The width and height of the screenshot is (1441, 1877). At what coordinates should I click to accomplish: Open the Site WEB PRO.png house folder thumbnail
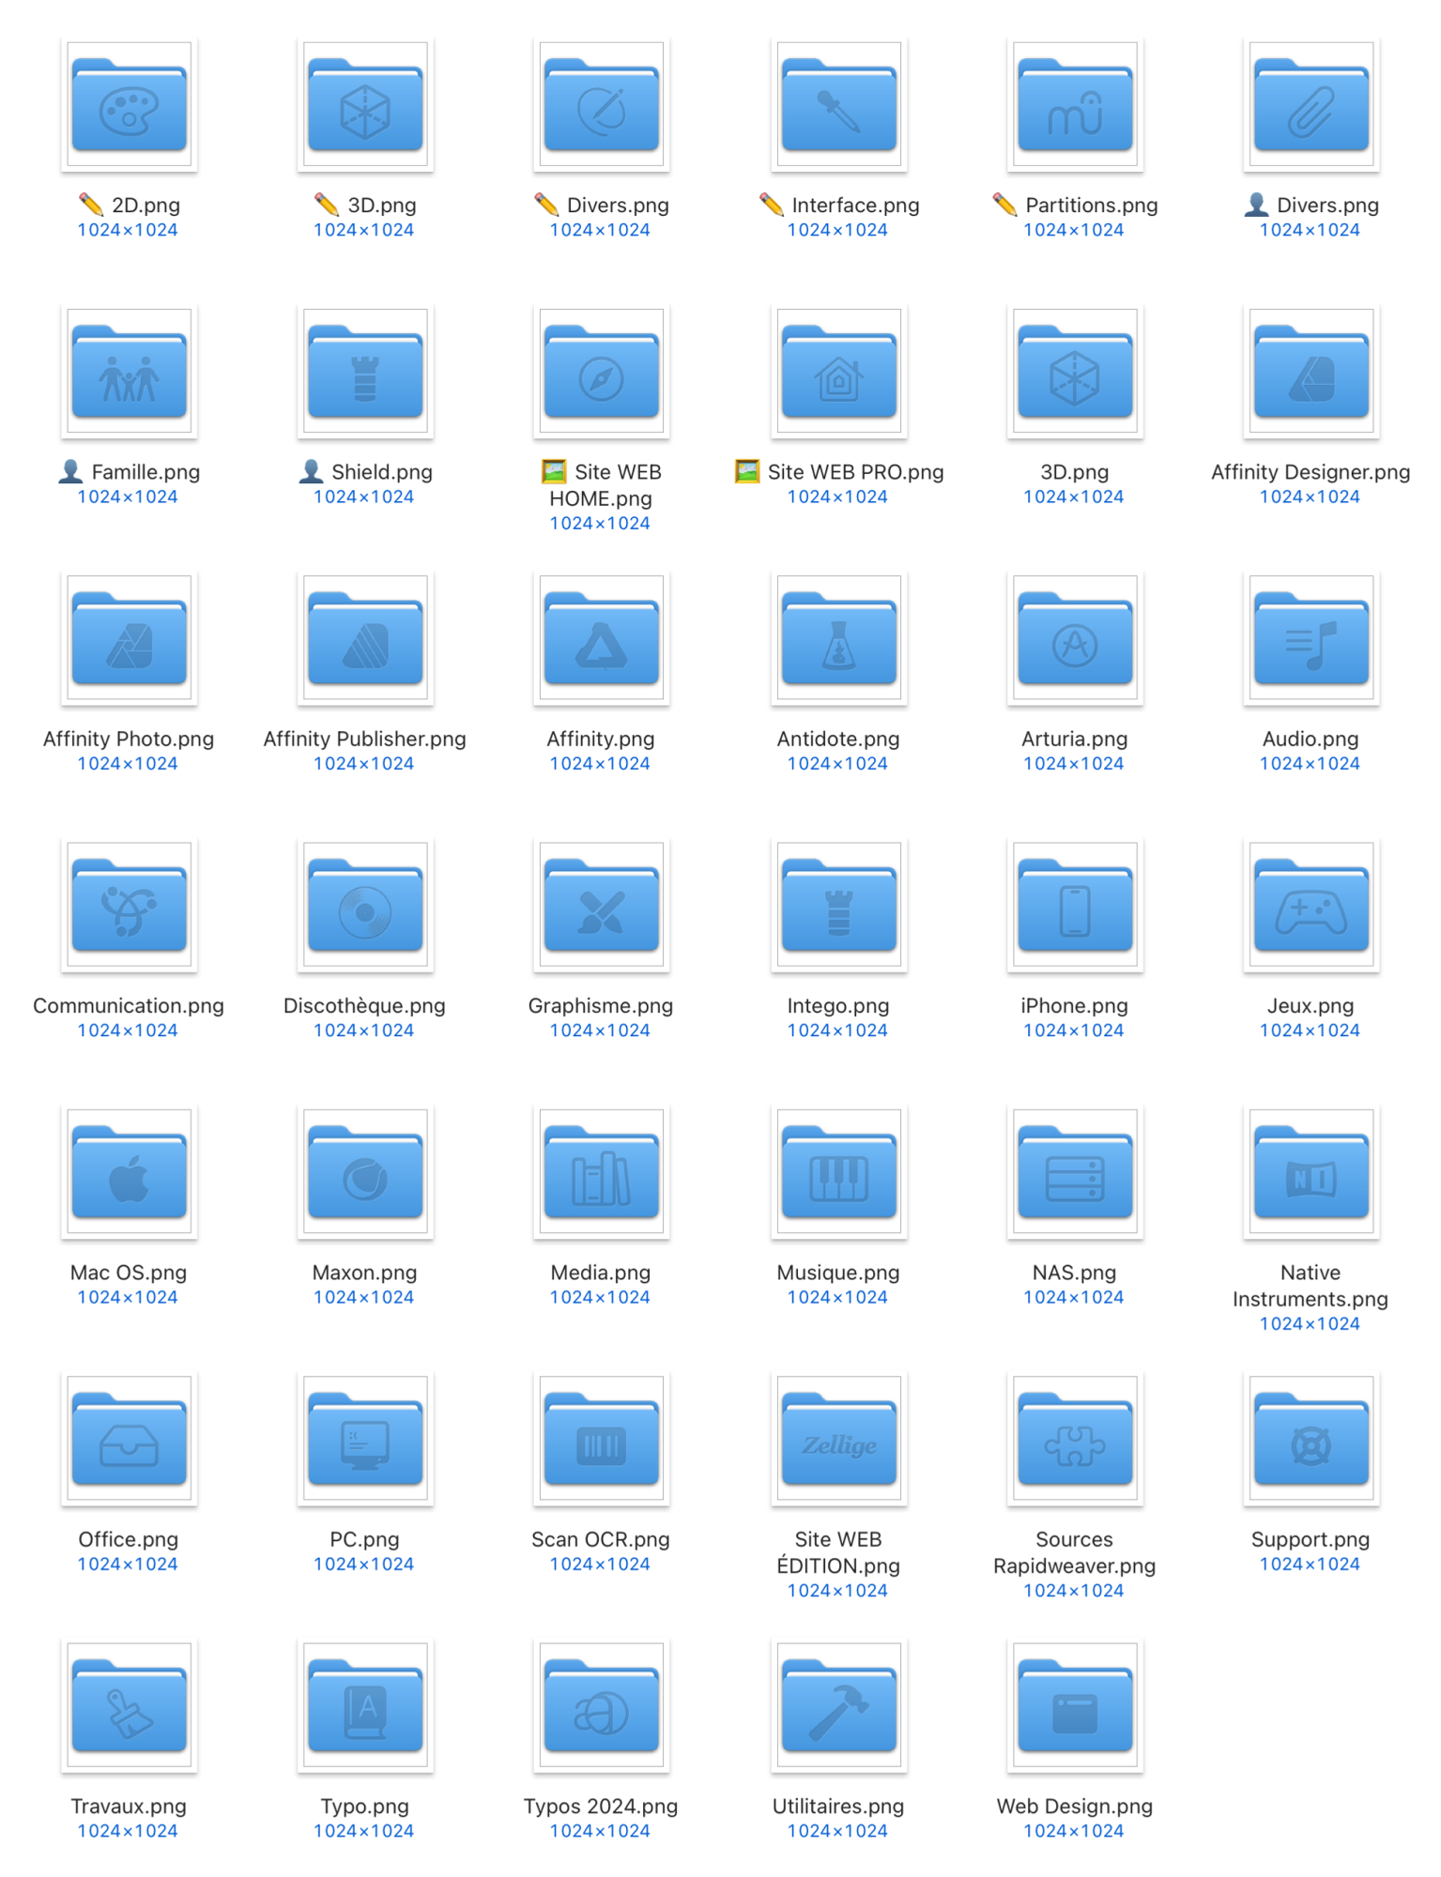click(838, 373)
